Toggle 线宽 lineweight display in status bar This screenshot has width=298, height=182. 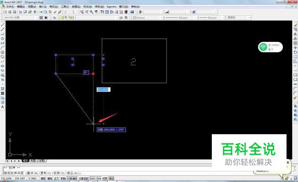pyautogui.click(x=105, y=179)
